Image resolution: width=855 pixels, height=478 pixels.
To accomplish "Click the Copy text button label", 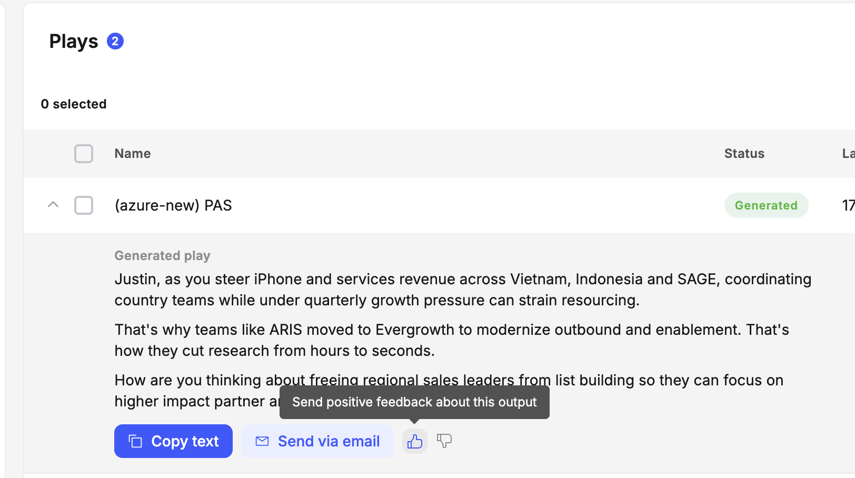I will click(185, 441).
